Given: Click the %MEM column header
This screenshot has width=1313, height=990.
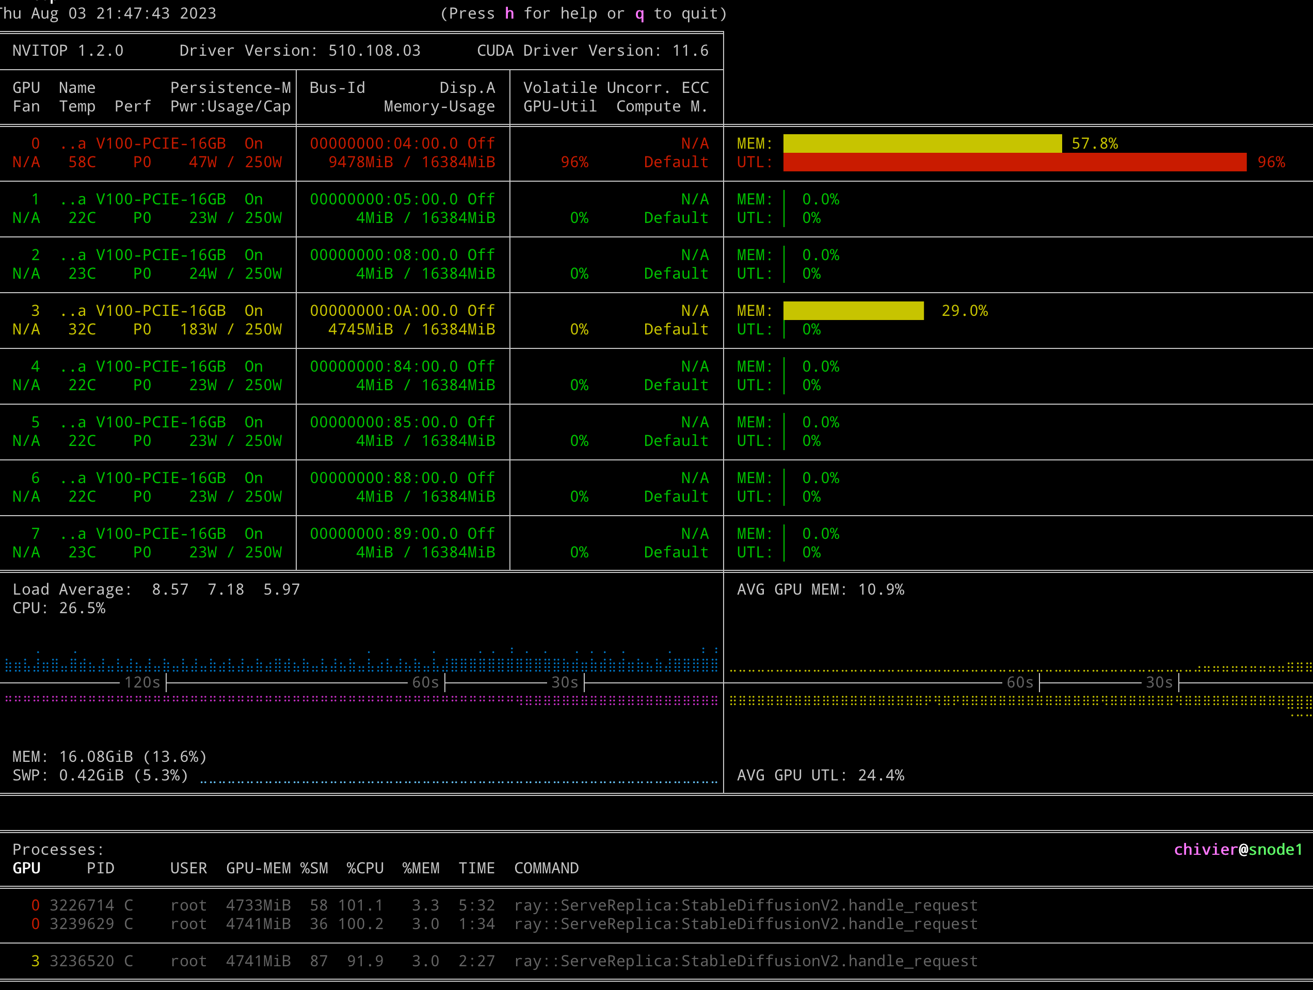Looking at the screenshot, I should (421, 868).
